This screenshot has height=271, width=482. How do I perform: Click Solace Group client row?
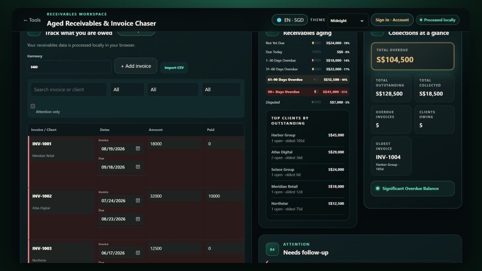coord(308,172)
